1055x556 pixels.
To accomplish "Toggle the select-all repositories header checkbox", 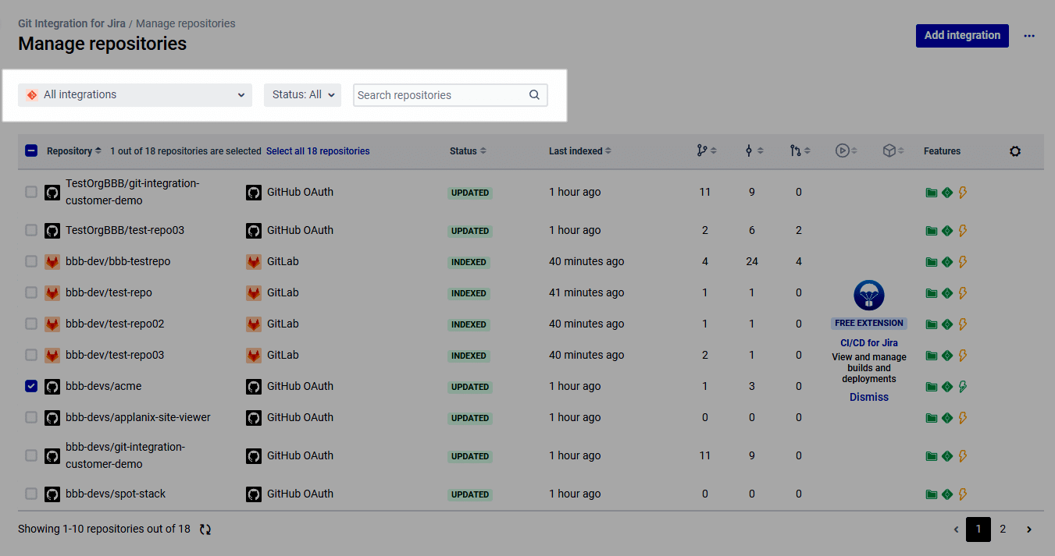I will [31, 151].
